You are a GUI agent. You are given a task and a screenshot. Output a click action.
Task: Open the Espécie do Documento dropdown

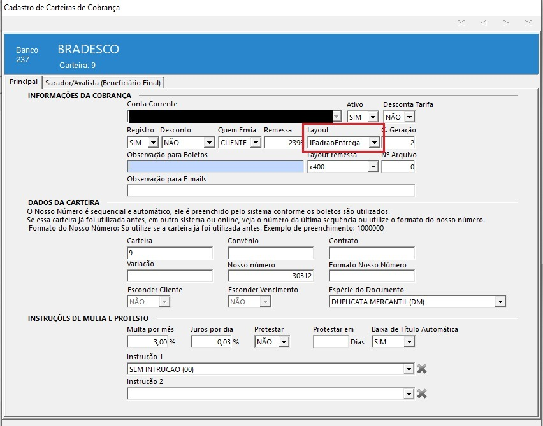[x=500, y=302]
